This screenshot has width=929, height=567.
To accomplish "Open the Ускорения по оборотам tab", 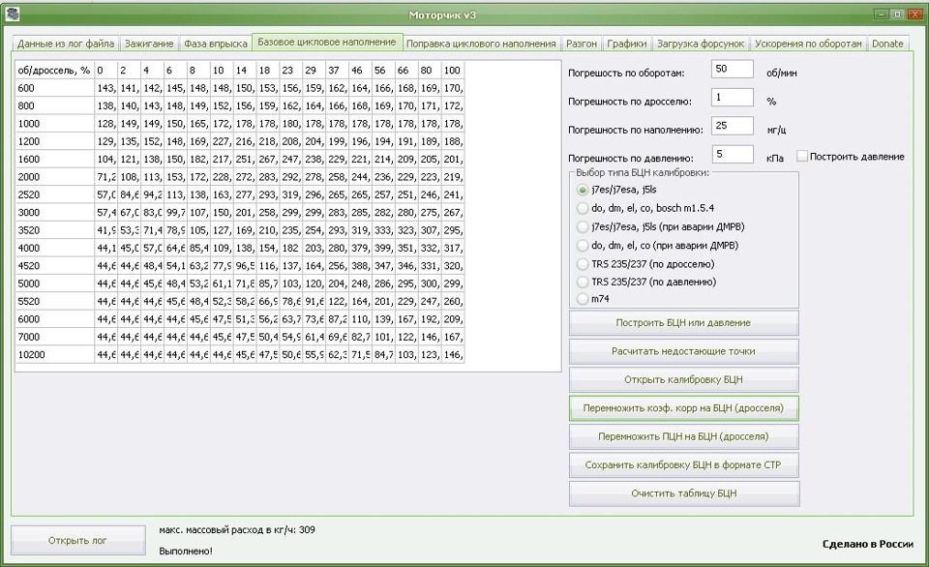I will (x=808, y=44).
